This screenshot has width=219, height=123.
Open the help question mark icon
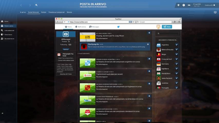coord(184,5)
